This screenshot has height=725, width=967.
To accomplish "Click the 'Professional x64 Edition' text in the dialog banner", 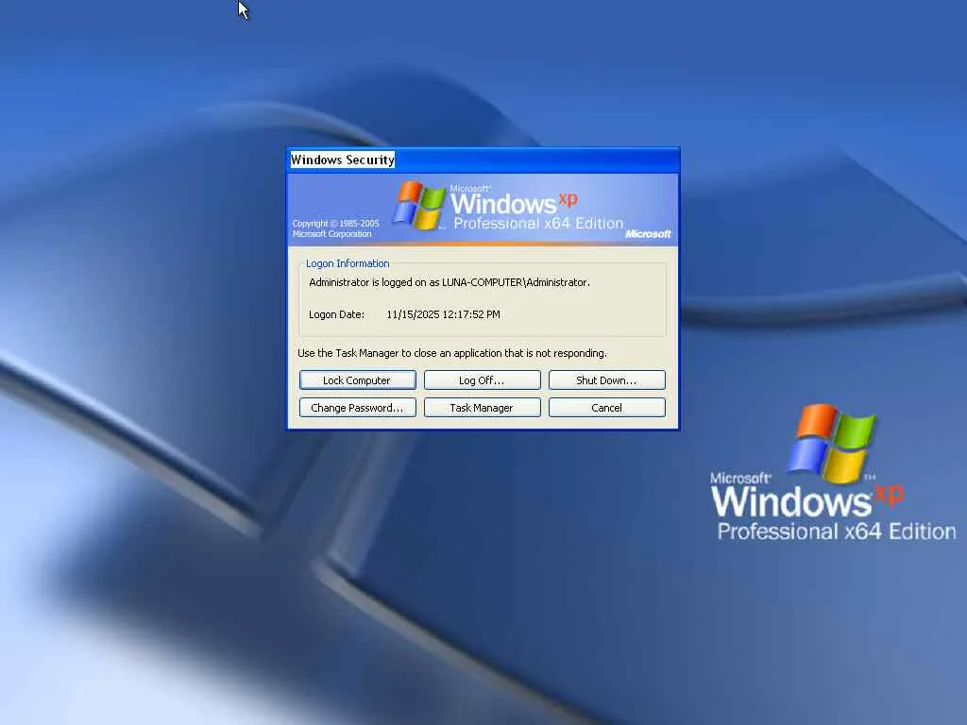I will tap(538, 223).
